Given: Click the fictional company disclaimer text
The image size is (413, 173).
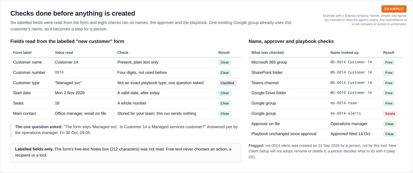Looking at the screenshot, I should click(365, 20).
